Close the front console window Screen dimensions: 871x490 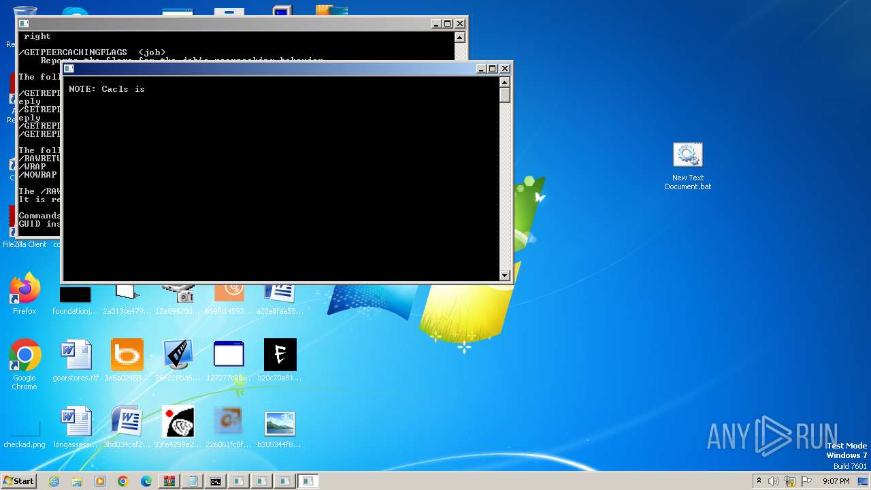coord(505,68)
